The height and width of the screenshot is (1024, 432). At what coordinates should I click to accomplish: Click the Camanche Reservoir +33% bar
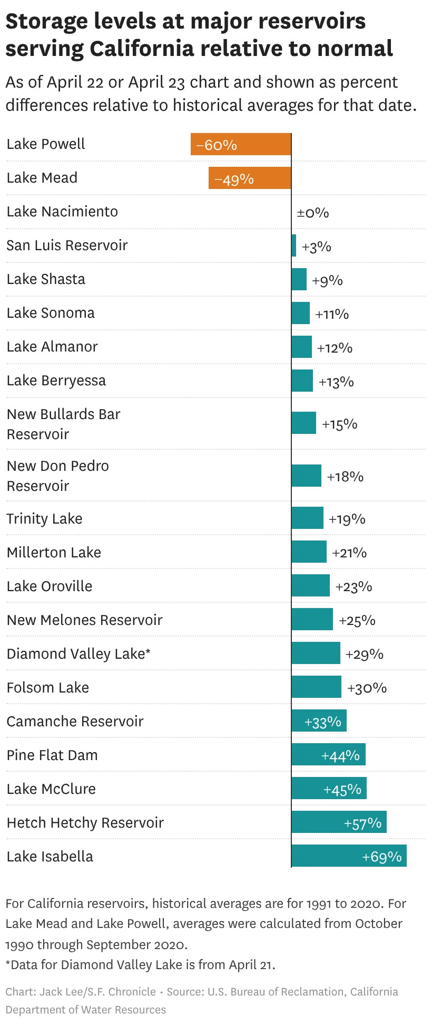click(x=319, y=720)
